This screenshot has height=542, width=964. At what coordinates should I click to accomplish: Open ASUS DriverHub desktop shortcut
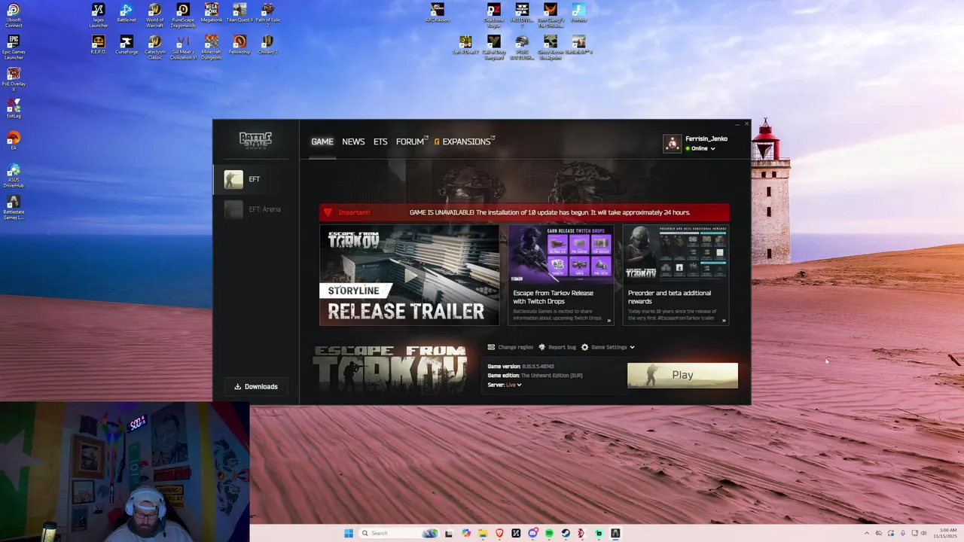pos(14,175)
